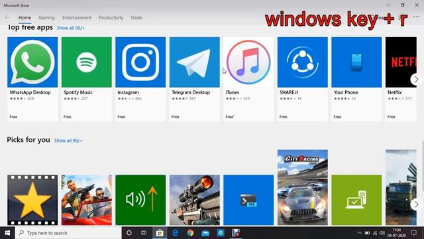Open the military truck game tile
This screenshot has width=424, height=239.
(401, 187)
